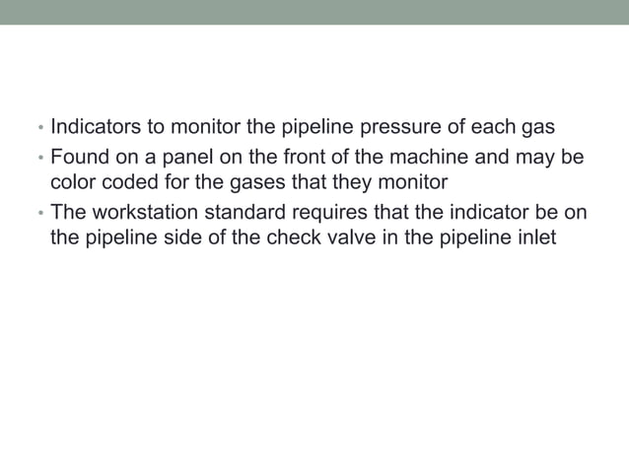Click the words 'pipeline inlet' ending the text
The image size is (629, 471).
click(x=498, y=238)
